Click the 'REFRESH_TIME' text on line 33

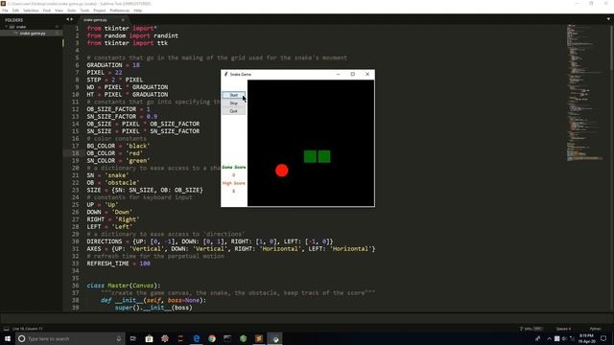[x=107, y=264]
